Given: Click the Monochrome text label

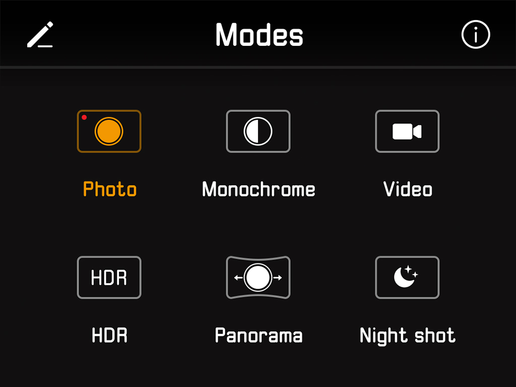Looking at the screenshot, I should pos(259,189).
